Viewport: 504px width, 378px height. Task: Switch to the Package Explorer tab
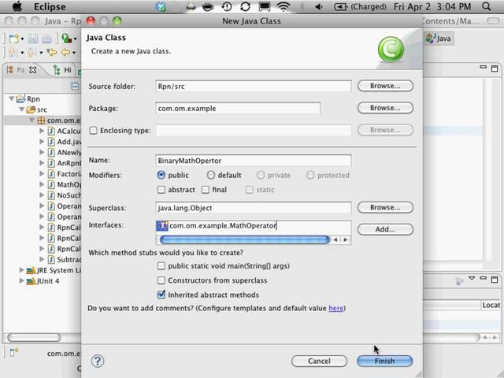(x=21, y=70)
